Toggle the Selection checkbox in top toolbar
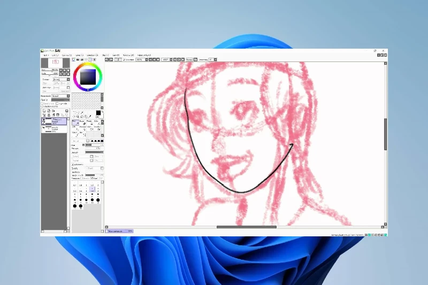The width and height of the screenshot is (428, 285). pos(124,59)
